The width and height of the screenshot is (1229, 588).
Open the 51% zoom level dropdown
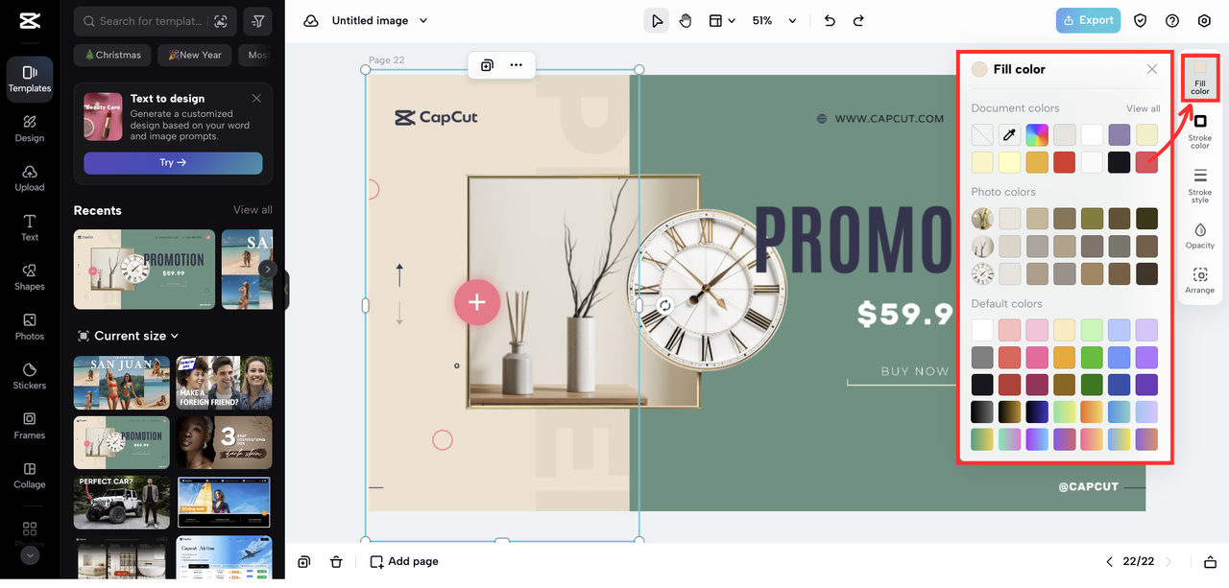(774, 20)
